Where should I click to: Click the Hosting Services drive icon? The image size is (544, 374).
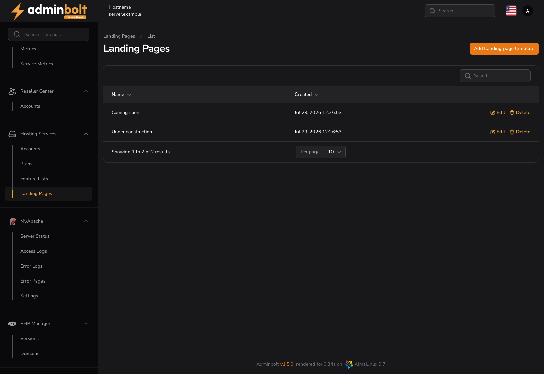click(x=12, y=134)
